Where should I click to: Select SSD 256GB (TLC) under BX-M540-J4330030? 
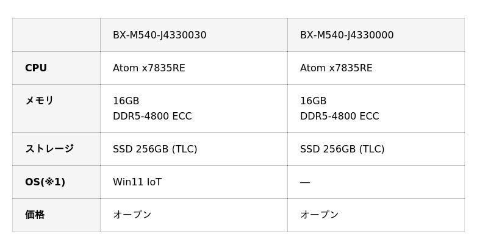point(155,149)
